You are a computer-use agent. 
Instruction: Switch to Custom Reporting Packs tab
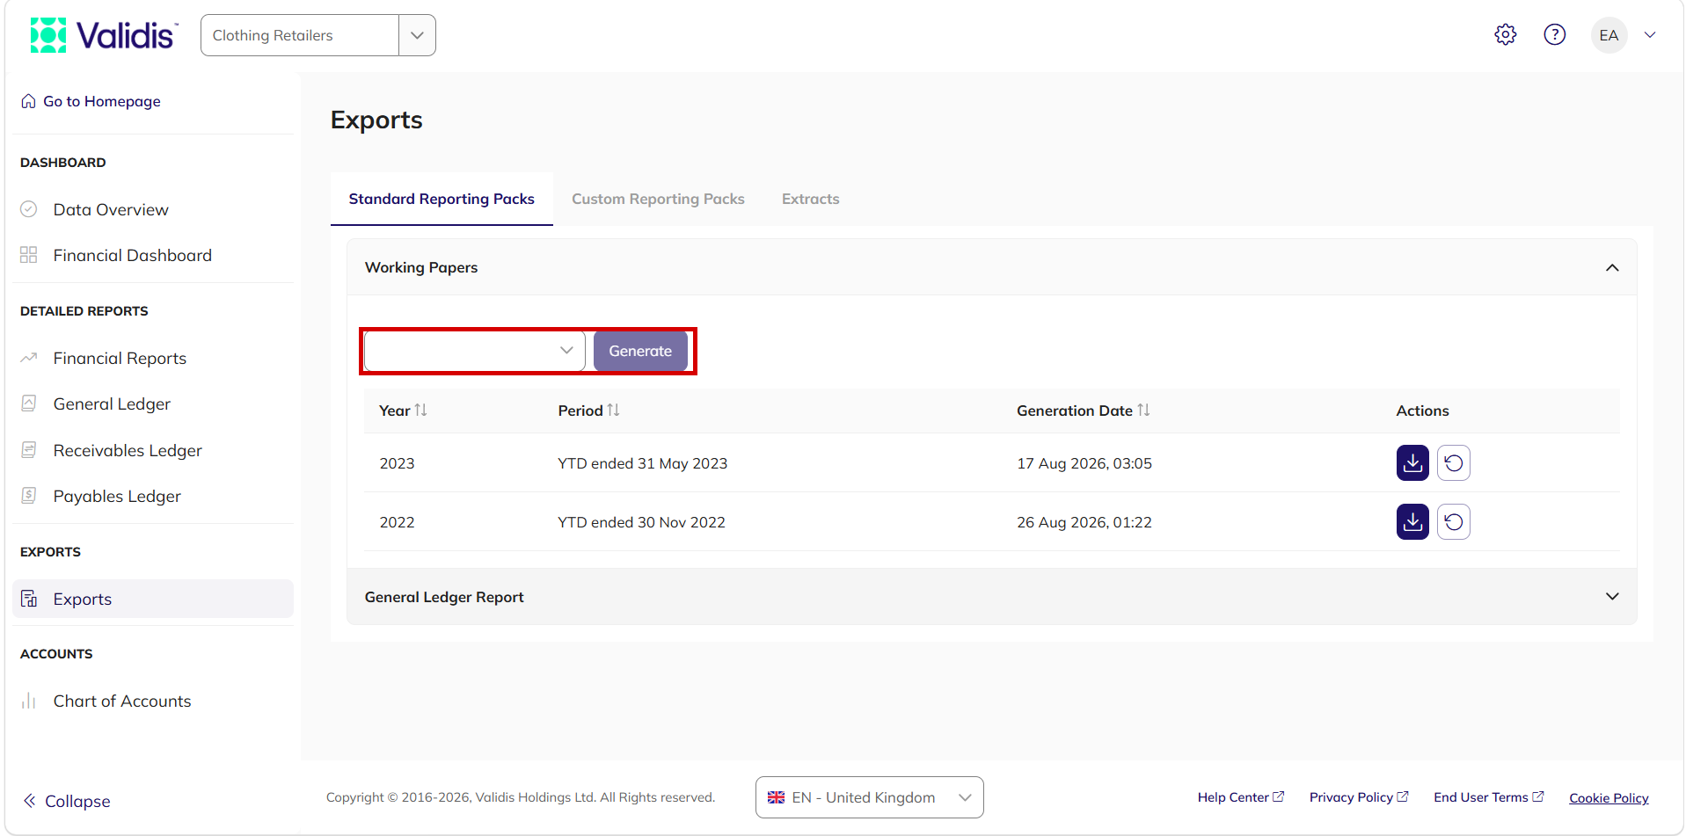[x=658, y=199]
